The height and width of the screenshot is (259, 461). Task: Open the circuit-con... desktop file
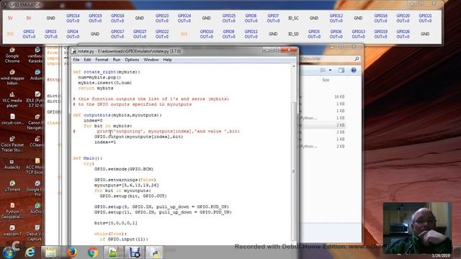click(x=12, y=119)
